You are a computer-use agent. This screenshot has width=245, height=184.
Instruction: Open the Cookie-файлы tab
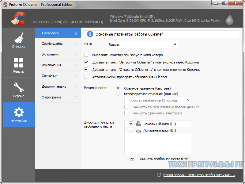58,44
